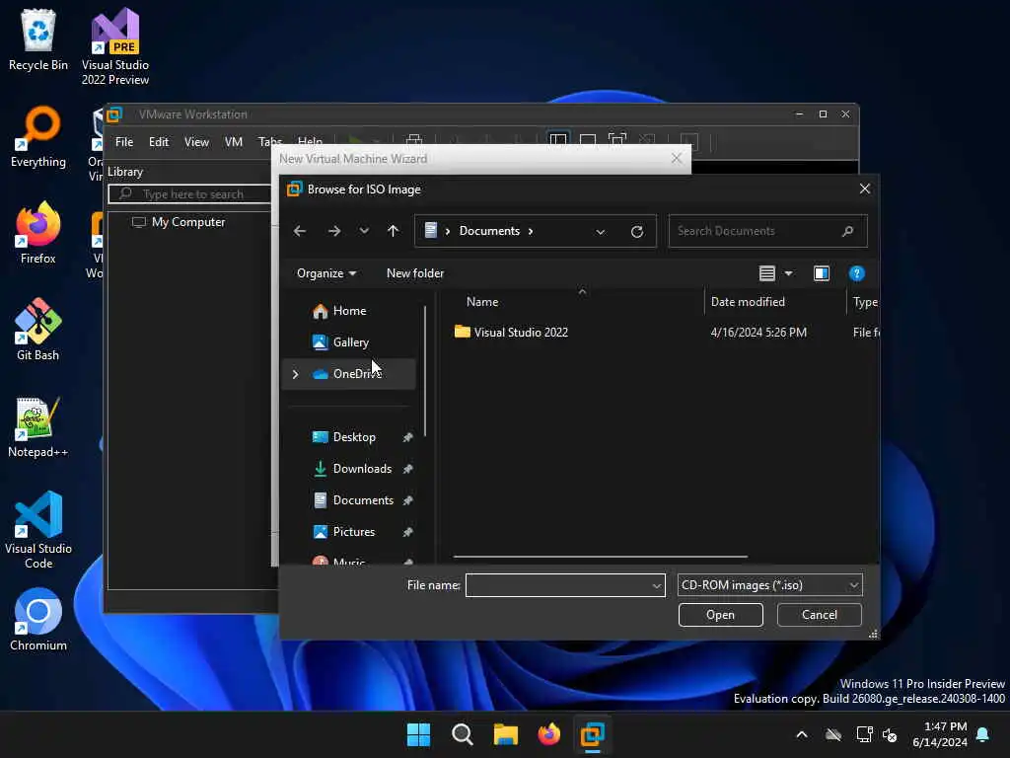Open CD-ROM images file type dropdown
Viewport: 1010px width, 758px height.
769,585
